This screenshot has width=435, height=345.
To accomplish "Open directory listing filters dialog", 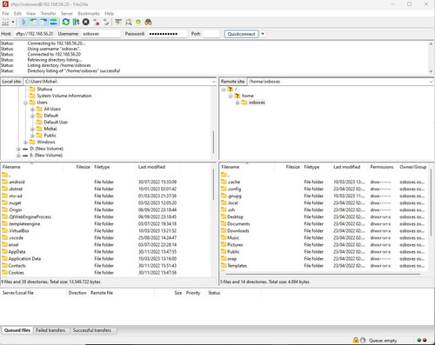I will point(118,22).
